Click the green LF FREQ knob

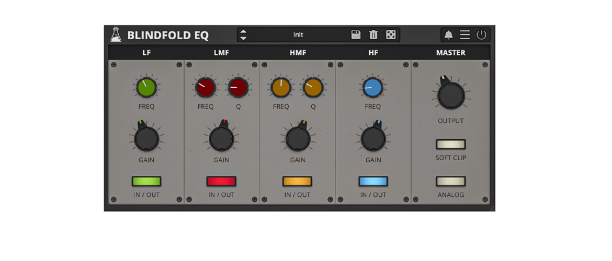tap(146, 87)
